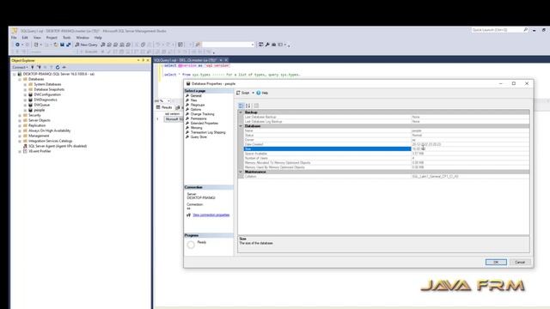Select the Permissions page
Viewport: 550px width, 309px height.
pos(199,118)
